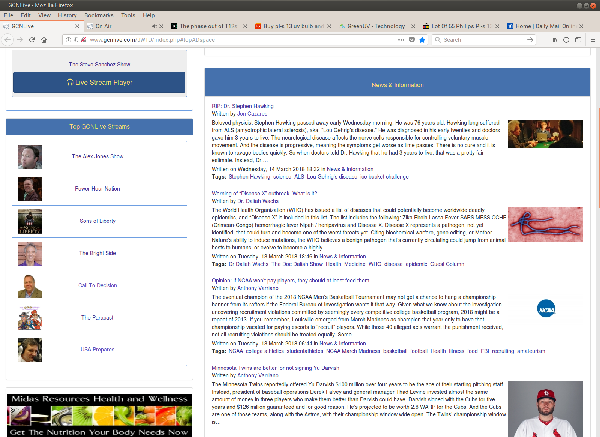
Task: Open the Bookmarks menu
Action: (99, 15)
